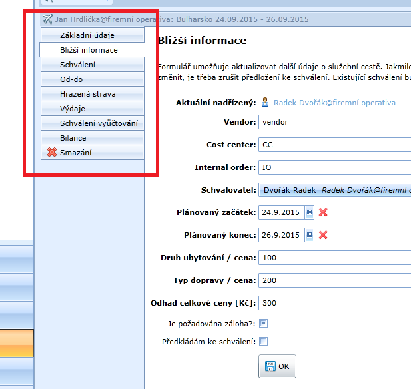Image resolution: width=411 pixels, height=389 pixels.
Task: Click the user icon beside Radek Dvořák
Action: tap(265, 103)
